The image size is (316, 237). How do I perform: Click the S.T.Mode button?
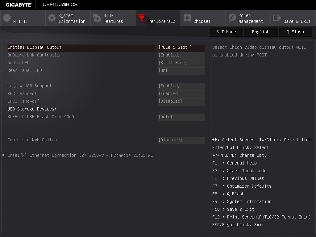click(226, 32)
